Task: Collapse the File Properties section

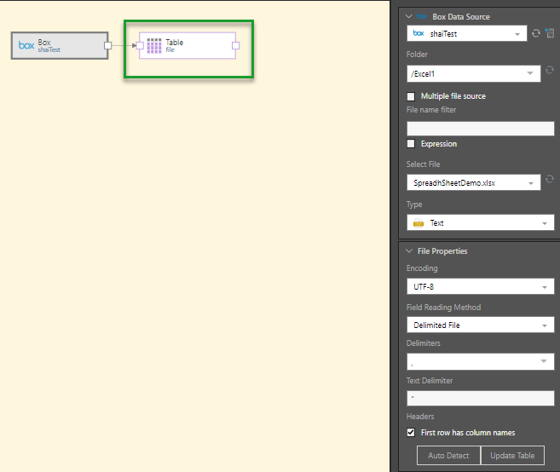Action: coord(409,251)
